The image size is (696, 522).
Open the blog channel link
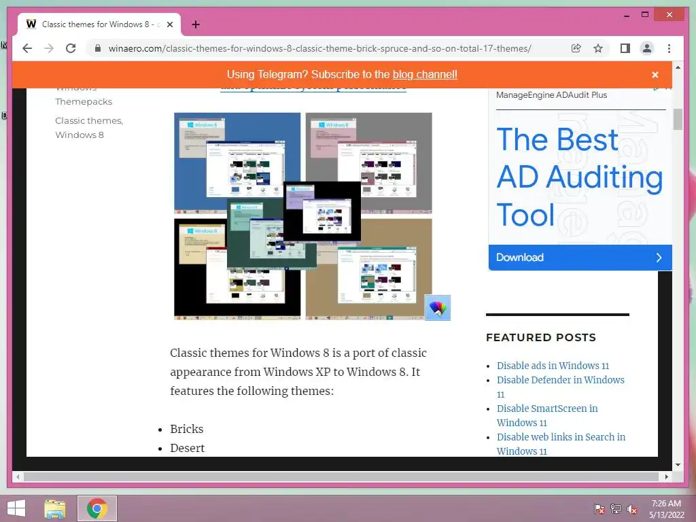[425, 75]
